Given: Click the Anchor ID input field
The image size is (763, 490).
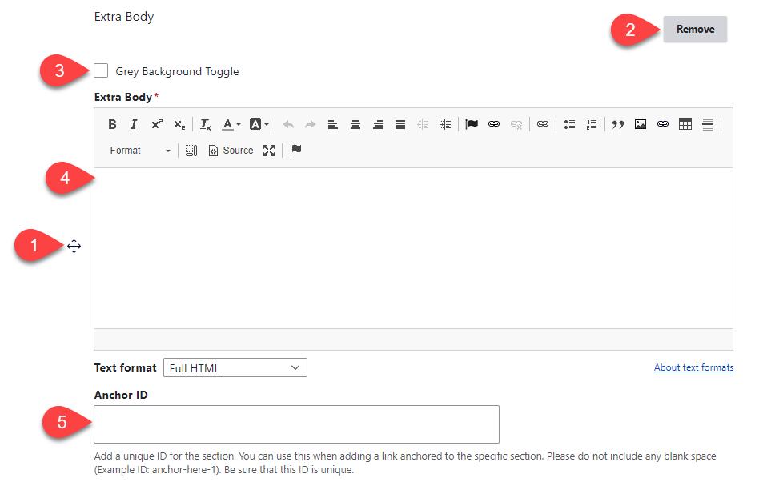Looking at the screenshot, I should (x=296, y=424).
